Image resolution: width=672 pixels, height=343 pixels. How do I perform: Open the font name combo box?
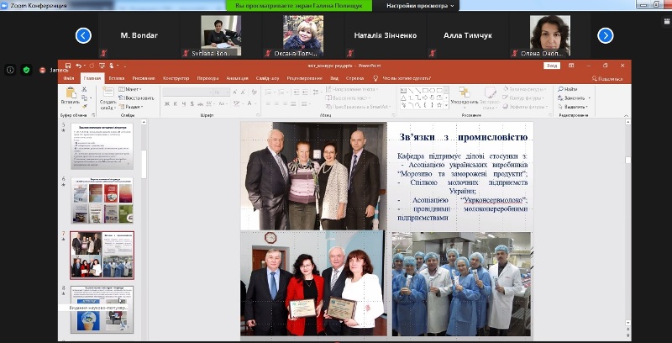(187, 92)
